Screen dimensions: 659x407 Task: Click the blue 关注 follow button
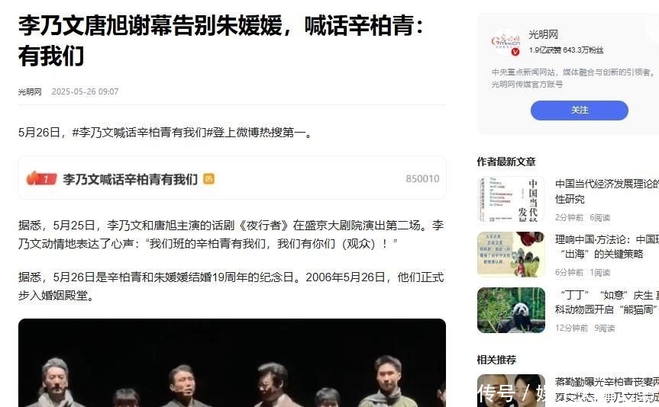tap(579, 111)
